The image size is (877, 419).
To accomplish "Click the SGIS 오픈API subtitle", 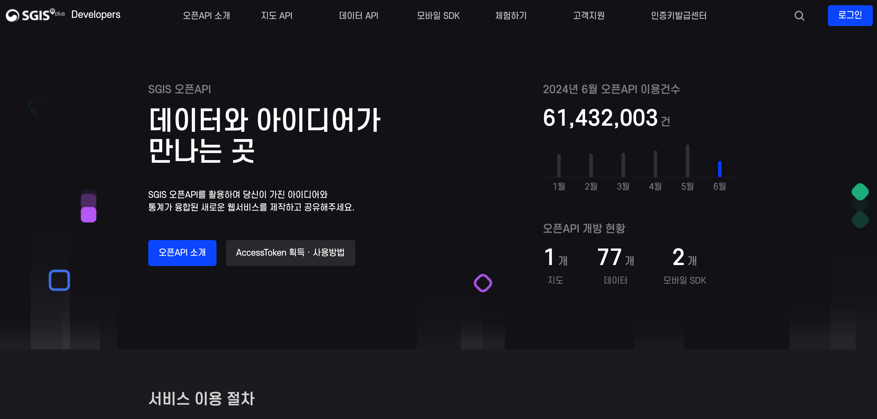I will coord(179,89).
